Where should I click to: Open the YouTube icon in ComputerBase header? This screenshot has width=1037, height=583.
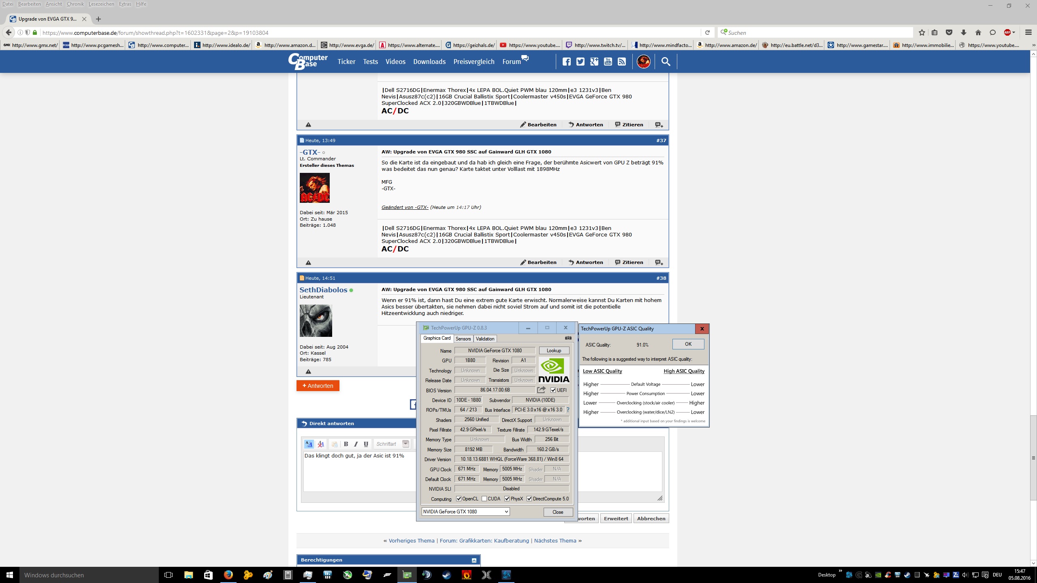tap(608, 62)
